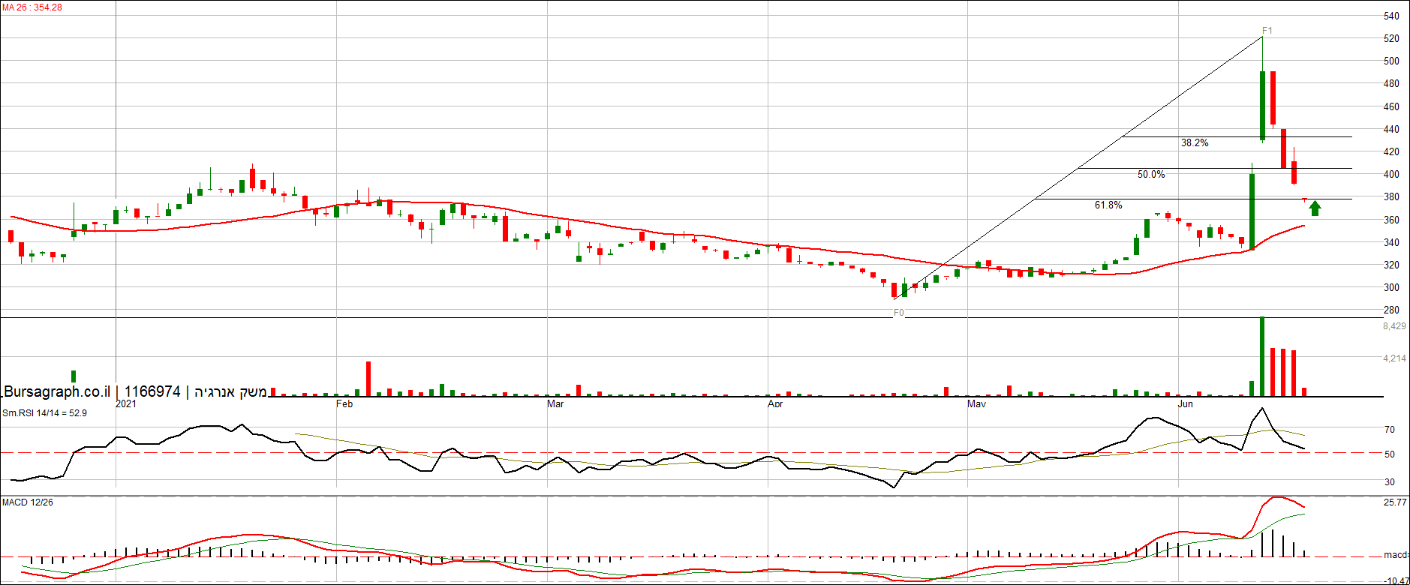Screen dimensions: 1410x585
Task: Jump to the Mar month marker
Action: [x=555, y=404]
